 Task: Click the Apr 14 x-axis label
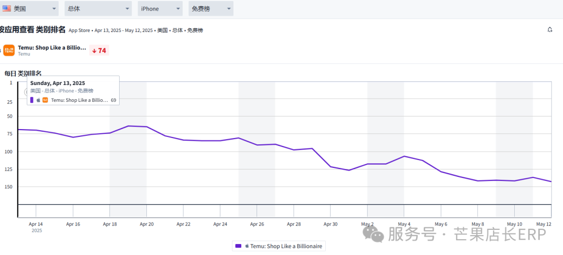[36, 224]
